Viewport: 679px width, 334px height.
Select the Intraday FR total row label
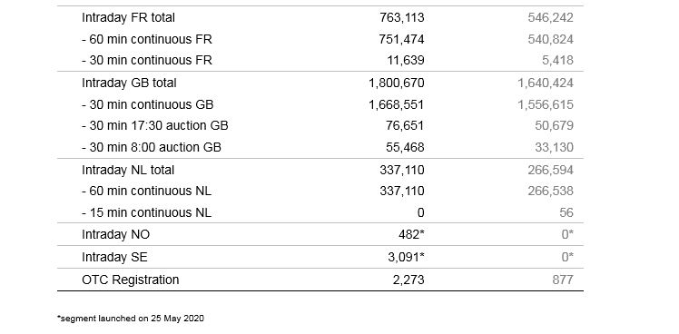click(x=128, y=18)
